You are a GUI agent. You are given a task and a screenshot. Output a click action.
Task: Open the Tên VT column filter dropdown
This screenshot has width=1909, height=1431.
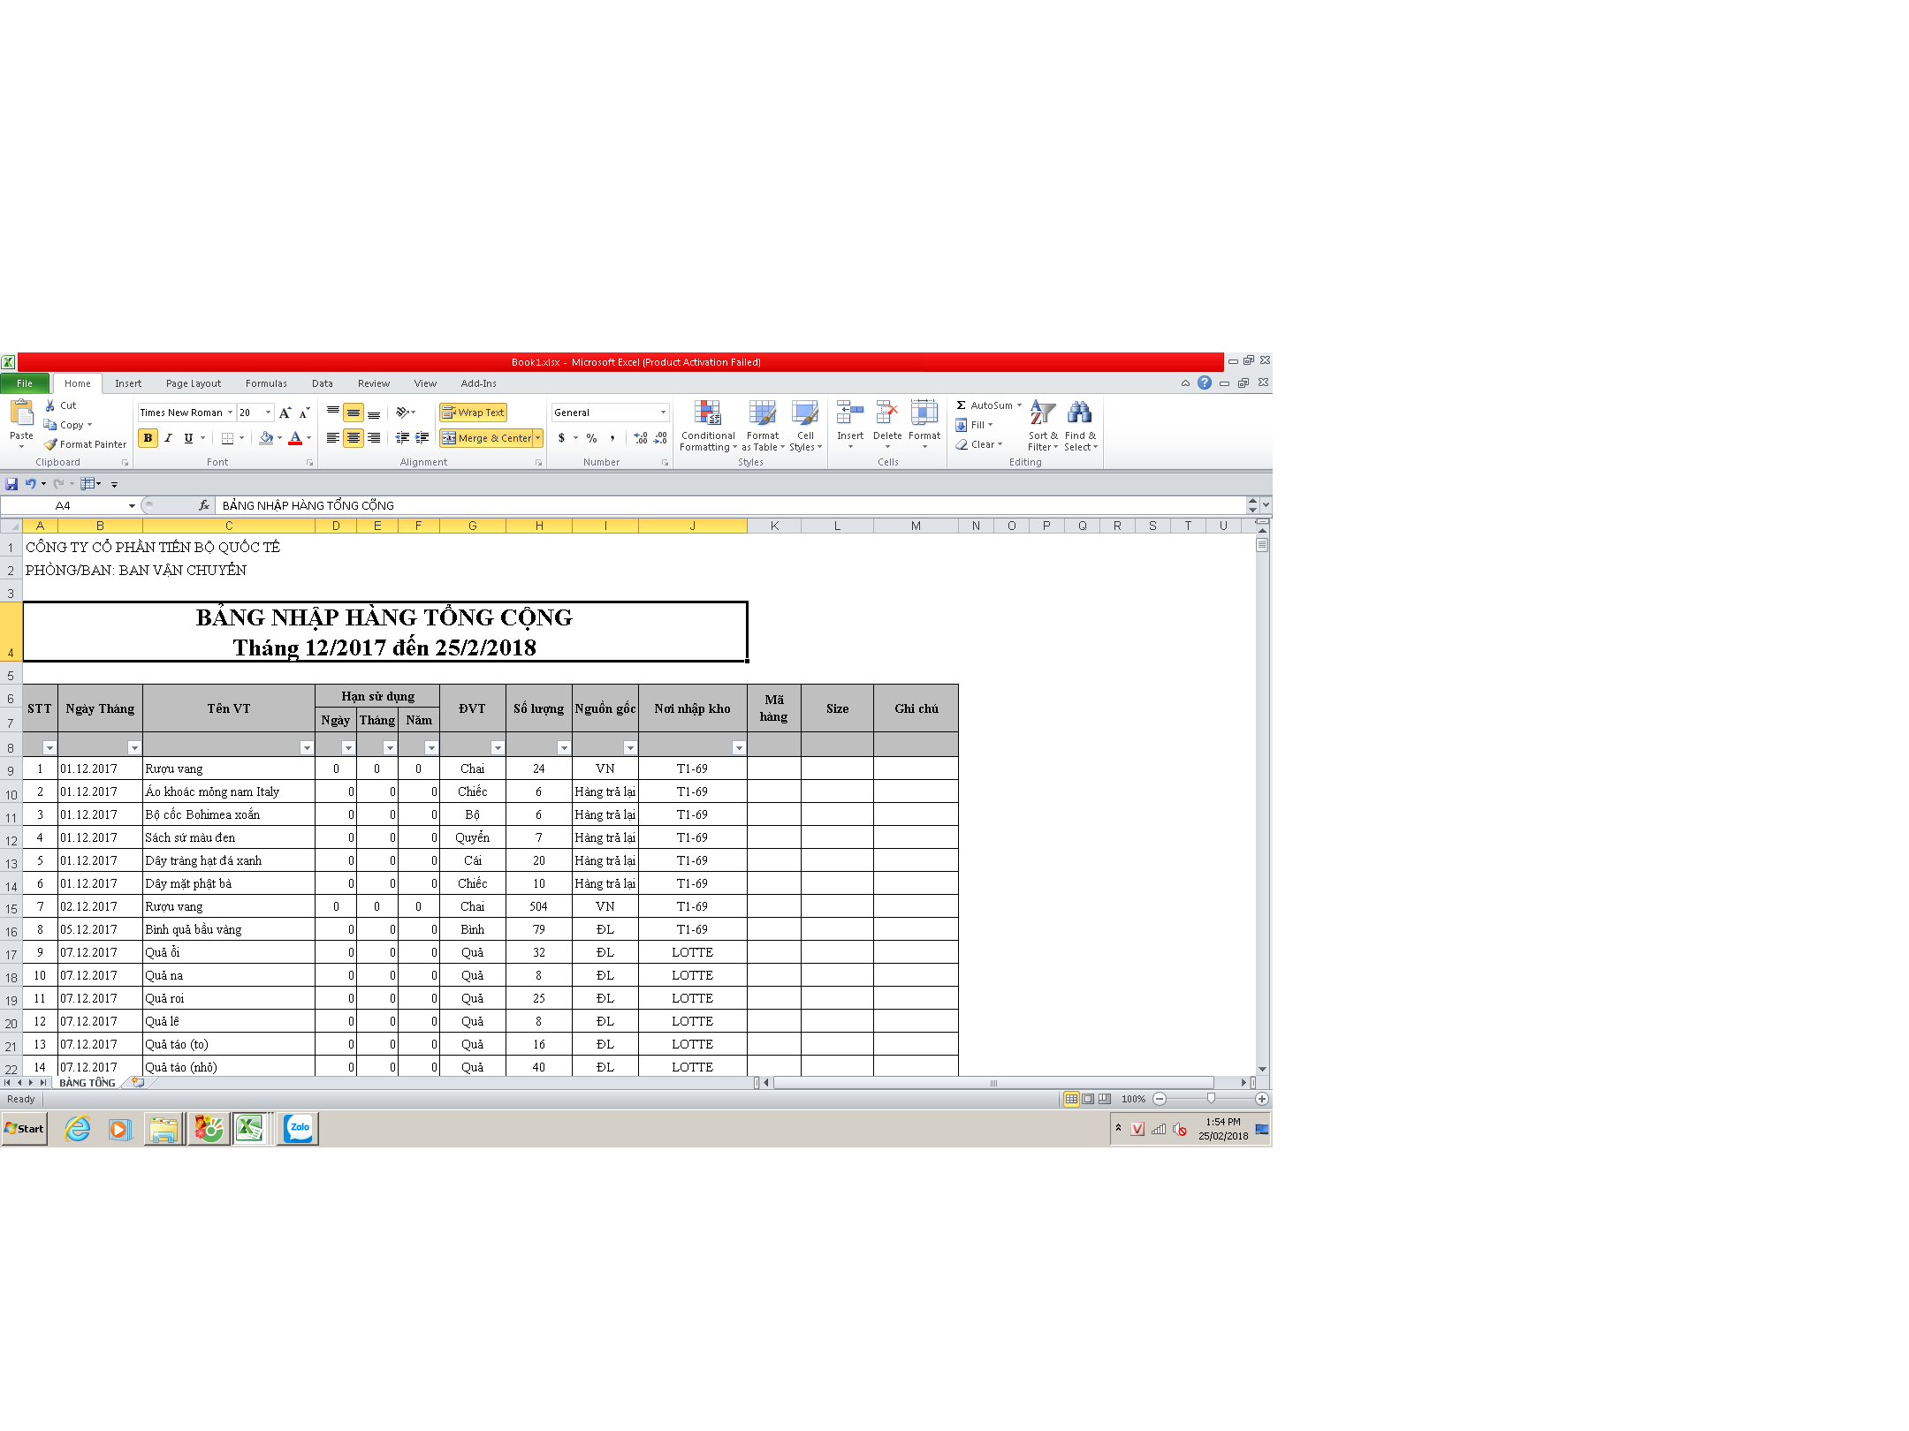click(307, 747)
